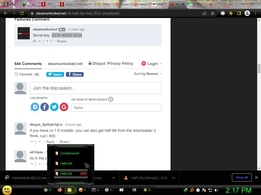The width and height of the screenshot is (261, 195).
Task: Open the steamunlocked mod avatar
Action: point(24,33)
